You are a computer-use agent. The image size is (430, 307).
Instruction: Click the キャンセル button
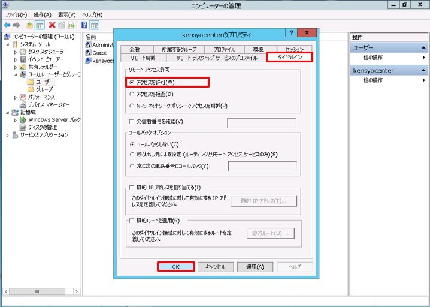coord(215,267)
